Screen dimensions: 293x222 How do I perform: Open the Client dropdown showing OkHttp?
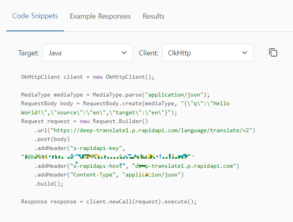208,53
